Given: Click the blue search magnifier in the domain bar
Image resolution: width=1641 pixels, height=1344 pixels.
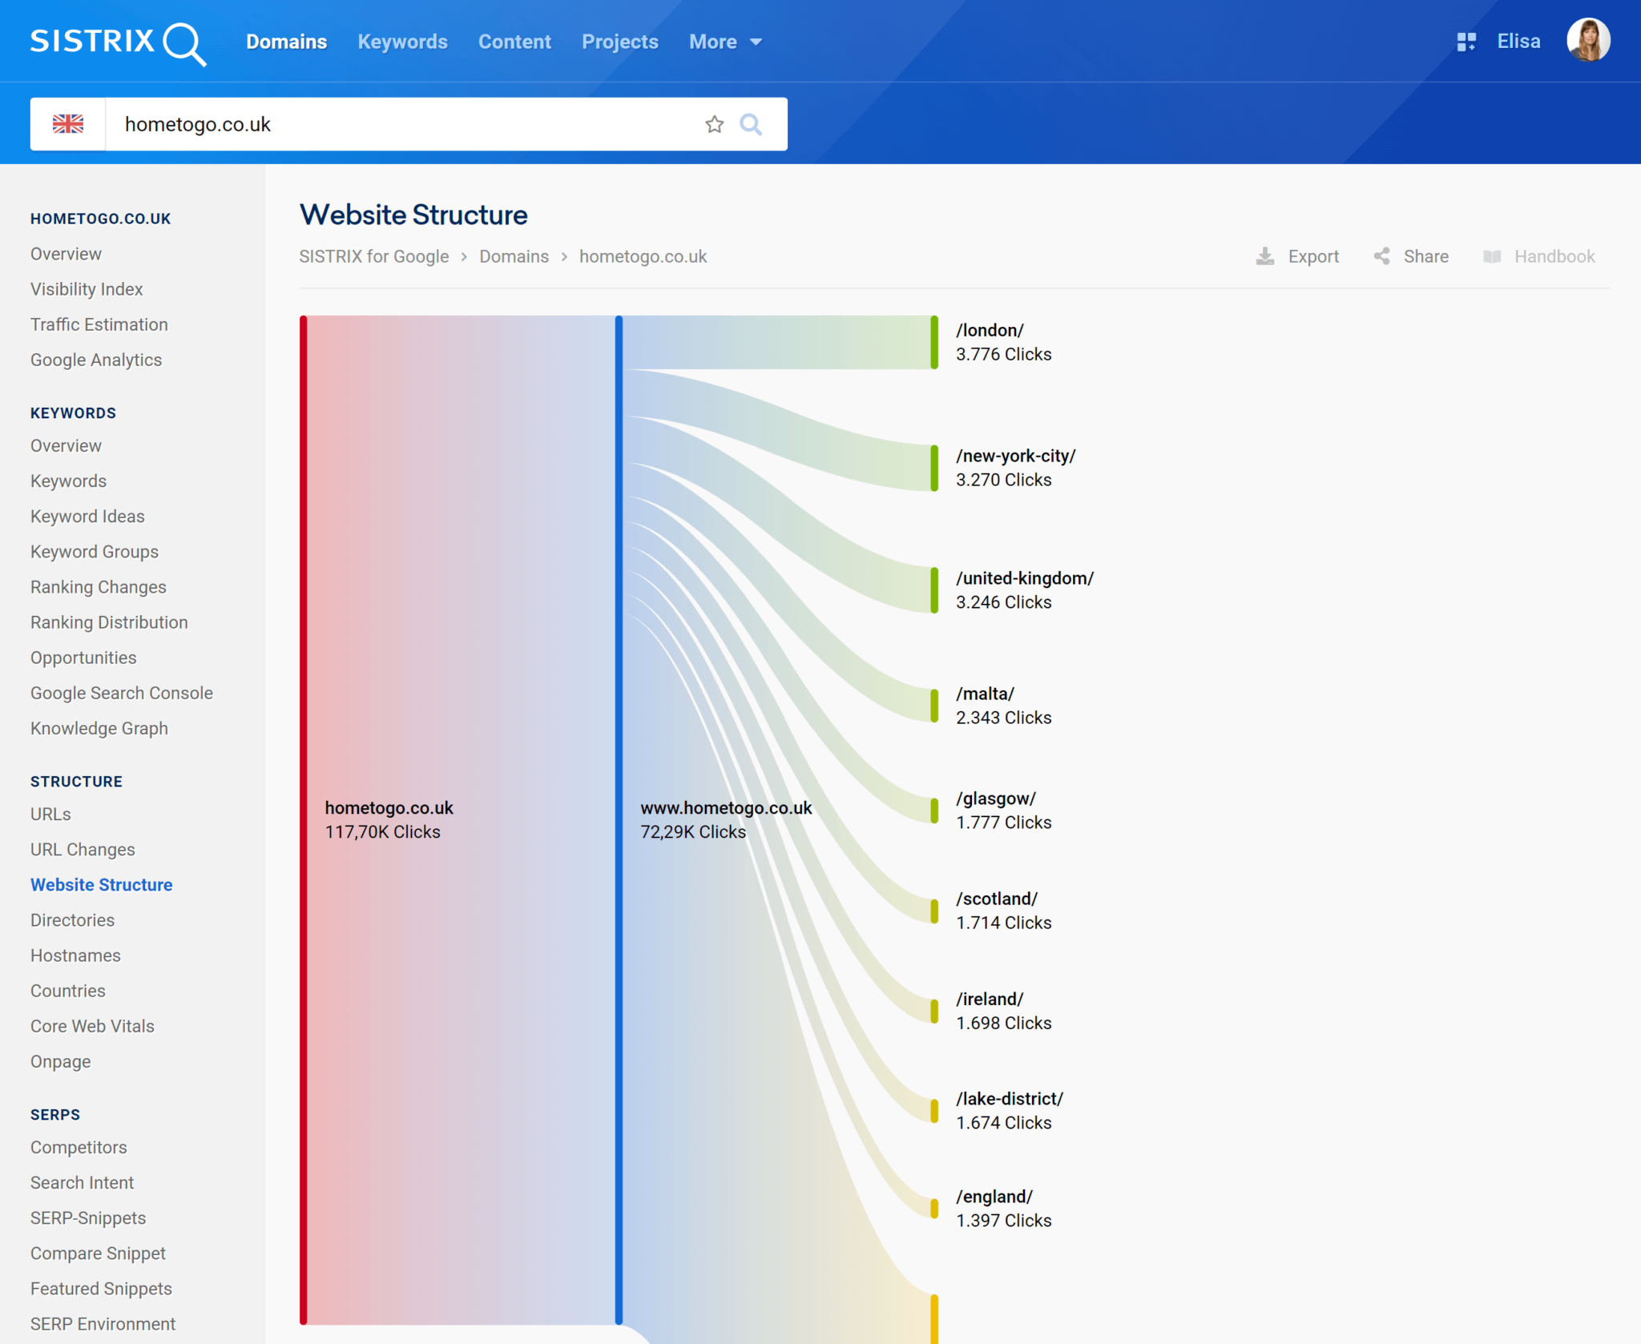Looking at the screenshot, I should pyautogui.click(x=751, y=124).
